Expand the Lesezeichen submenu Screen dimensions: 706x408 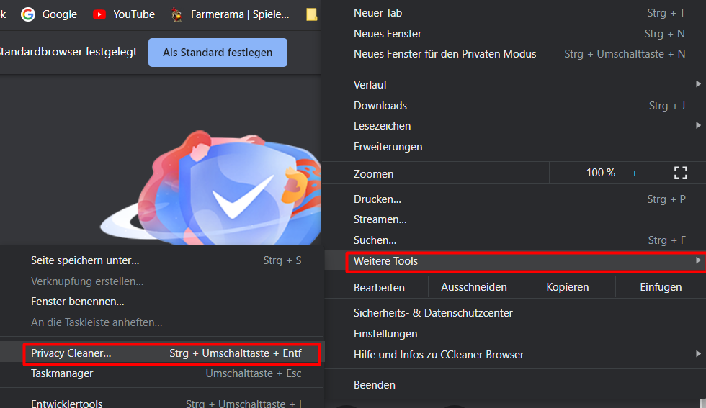515,126
